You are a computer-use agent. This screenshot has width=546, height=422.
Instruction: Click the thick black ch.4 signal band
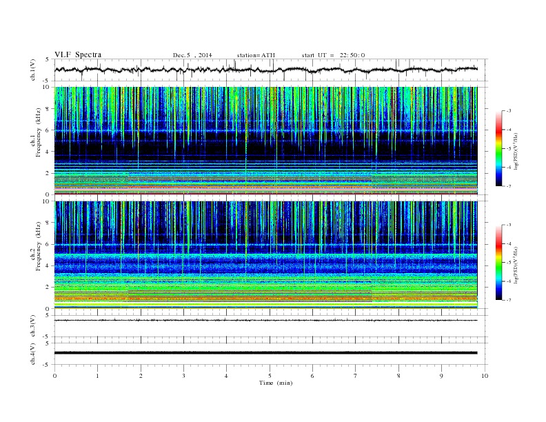point(266,353)
